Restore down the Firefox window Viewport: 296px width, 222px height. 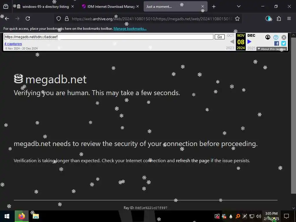276,6
